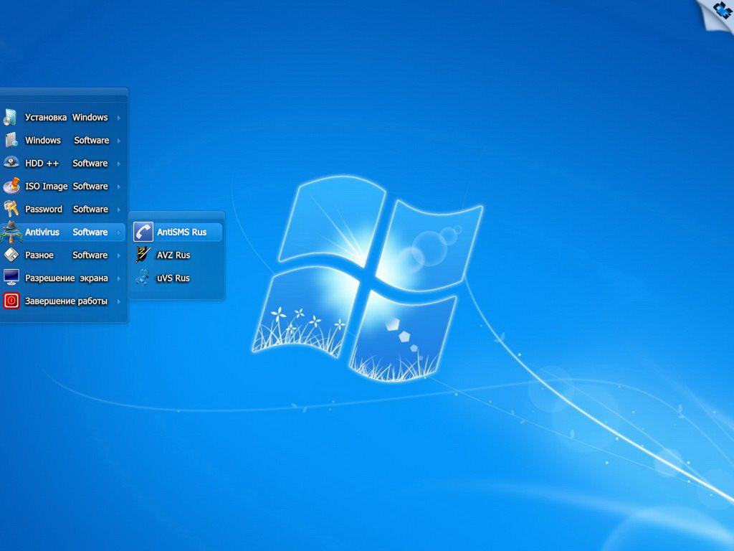Expand the Установка Windows submenu arrow

pyautogui.click(x=119, y=118)
